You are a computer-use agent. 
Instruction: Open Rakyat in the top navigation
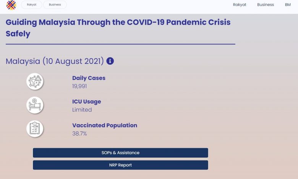coord(240,5)
